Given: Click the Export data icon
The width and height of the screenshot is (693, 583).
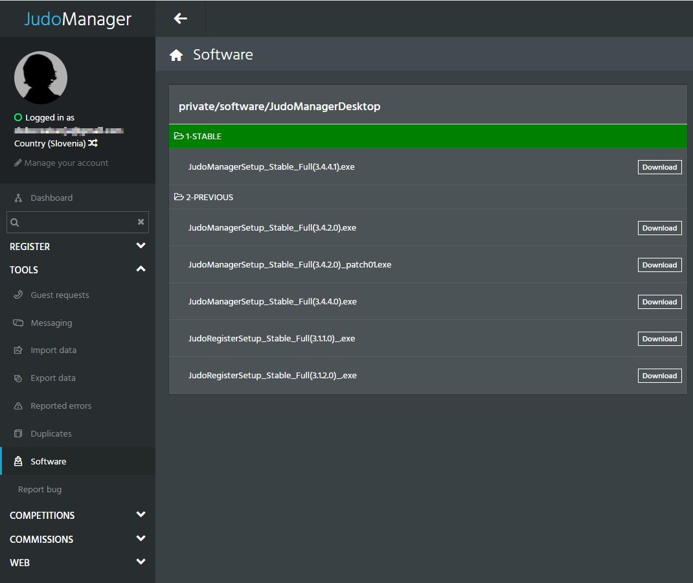Looking at the screenshot, I should pos(18,378).
